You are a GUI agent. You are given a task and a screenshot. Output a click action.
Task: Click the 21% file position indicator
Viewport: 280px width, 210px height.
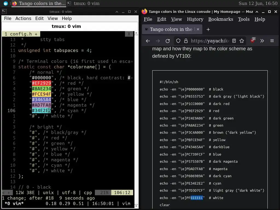(x=104, y=192)
